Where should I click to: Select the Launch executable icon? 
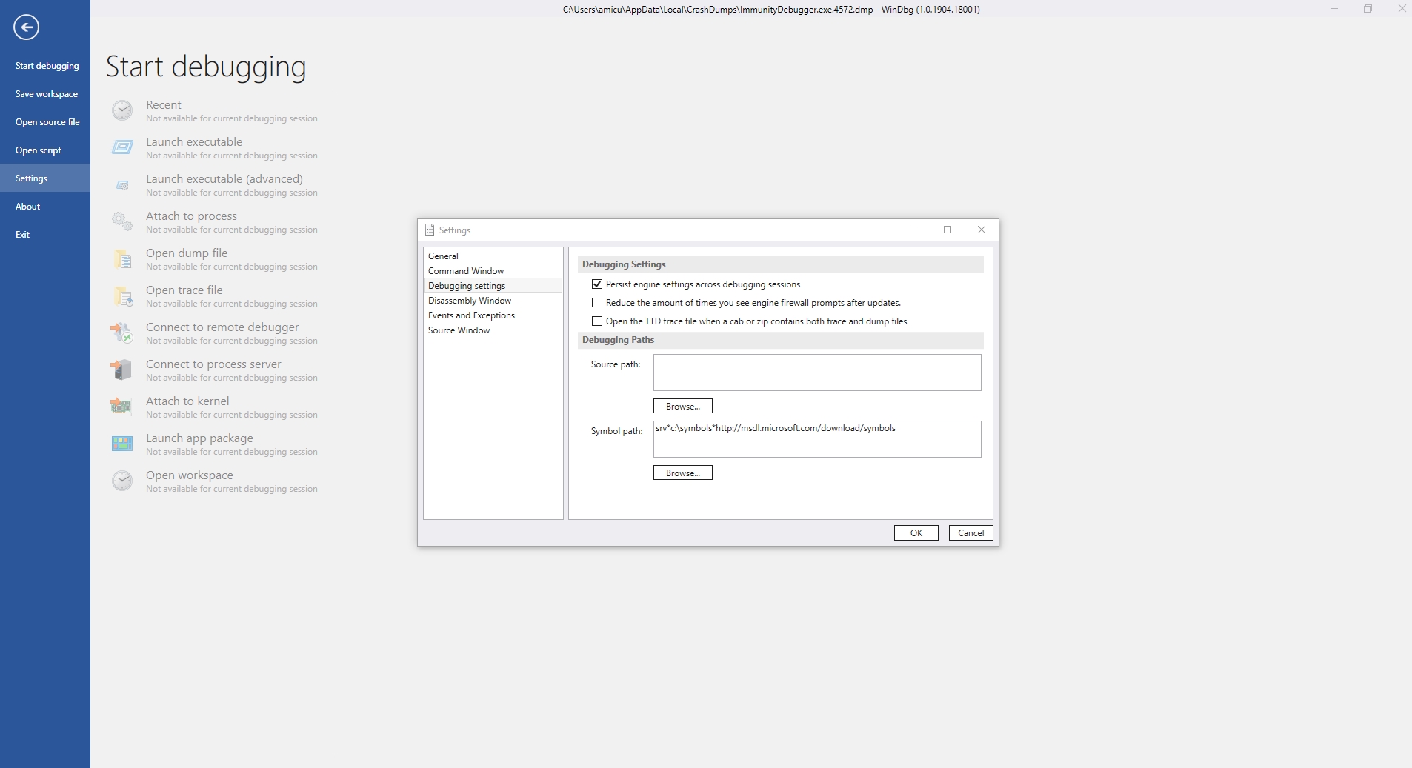122,147
